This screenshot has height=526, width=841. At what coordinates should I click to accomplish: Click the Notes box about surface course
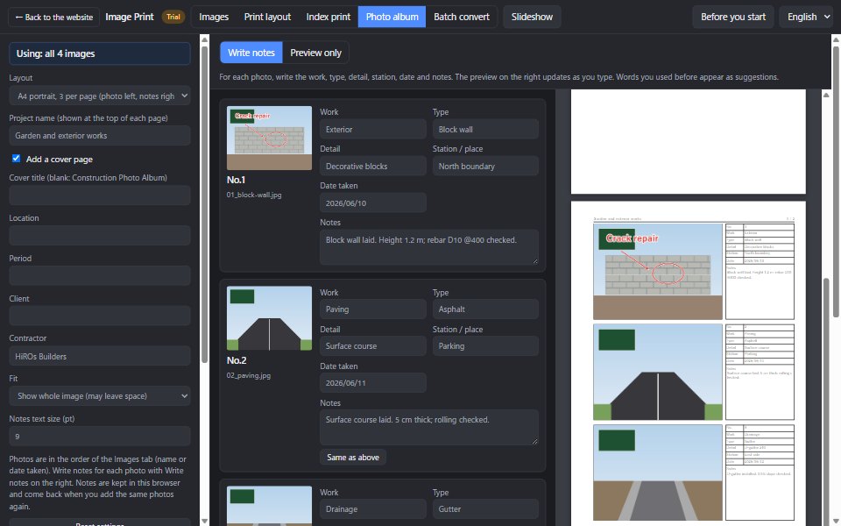click(429, 427)
